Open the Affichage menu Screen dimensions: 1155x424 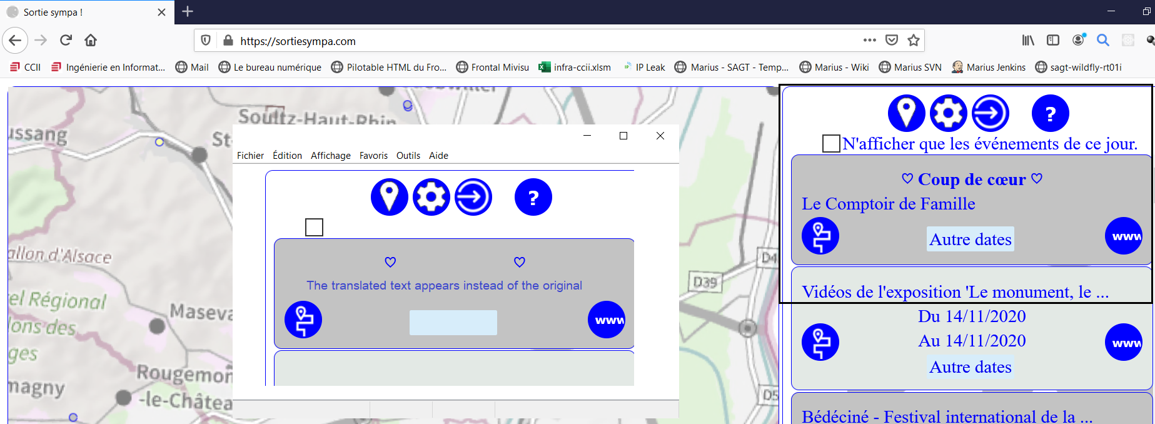[330, 156]
